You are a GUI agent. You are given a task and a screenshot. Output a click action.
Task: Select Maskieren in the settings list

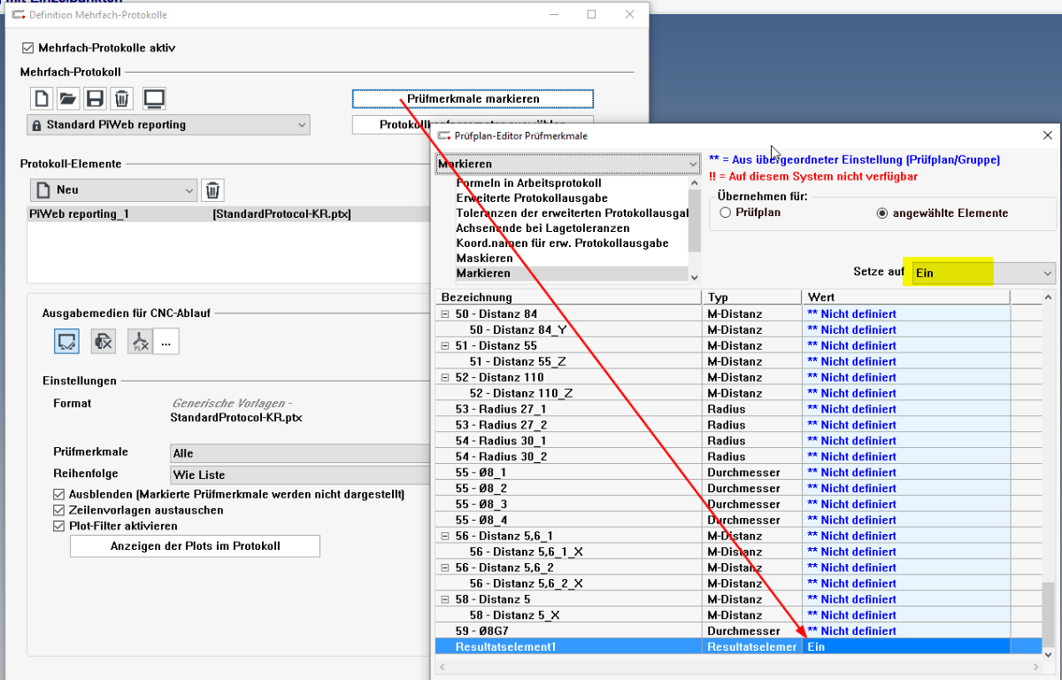[x=484, y=259]
